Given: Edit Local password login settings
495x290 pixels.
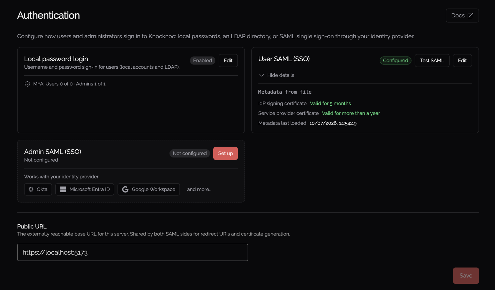Looking at the screenshot, I should tap(228, 60).
